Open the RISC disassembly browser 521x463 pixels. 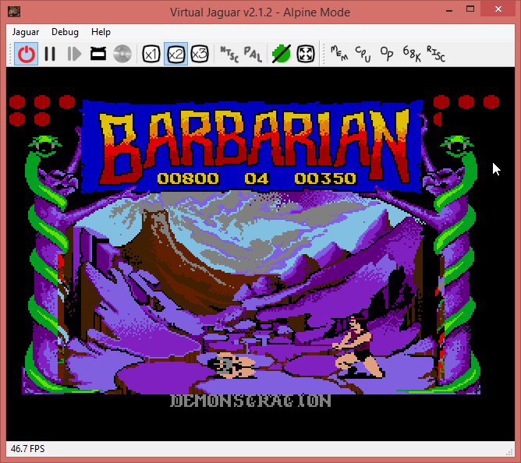(x=435, y=54)
